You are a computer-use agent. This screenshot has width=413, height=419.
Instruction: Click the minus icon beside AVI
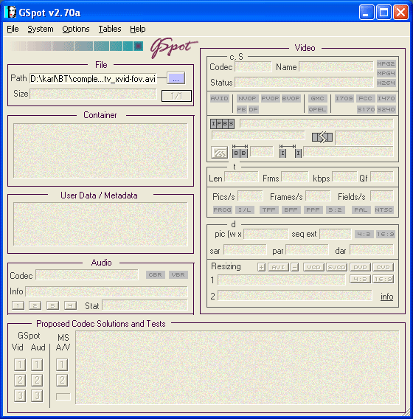295,267
